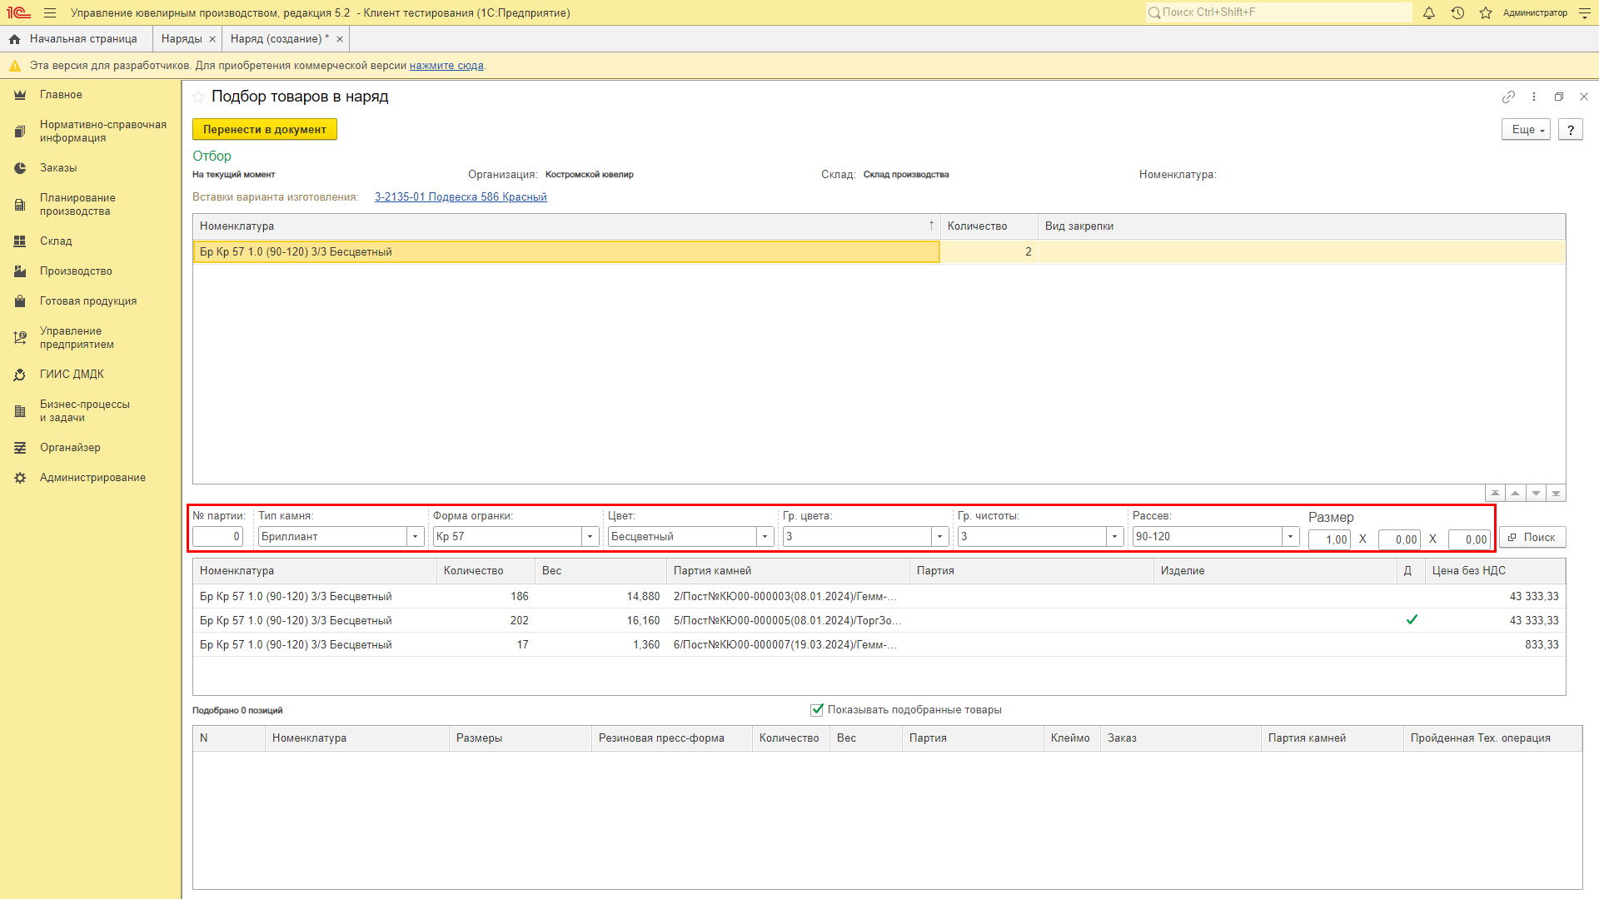
Task: Click the Администрирование gear icon
Action: click(20, 478)
